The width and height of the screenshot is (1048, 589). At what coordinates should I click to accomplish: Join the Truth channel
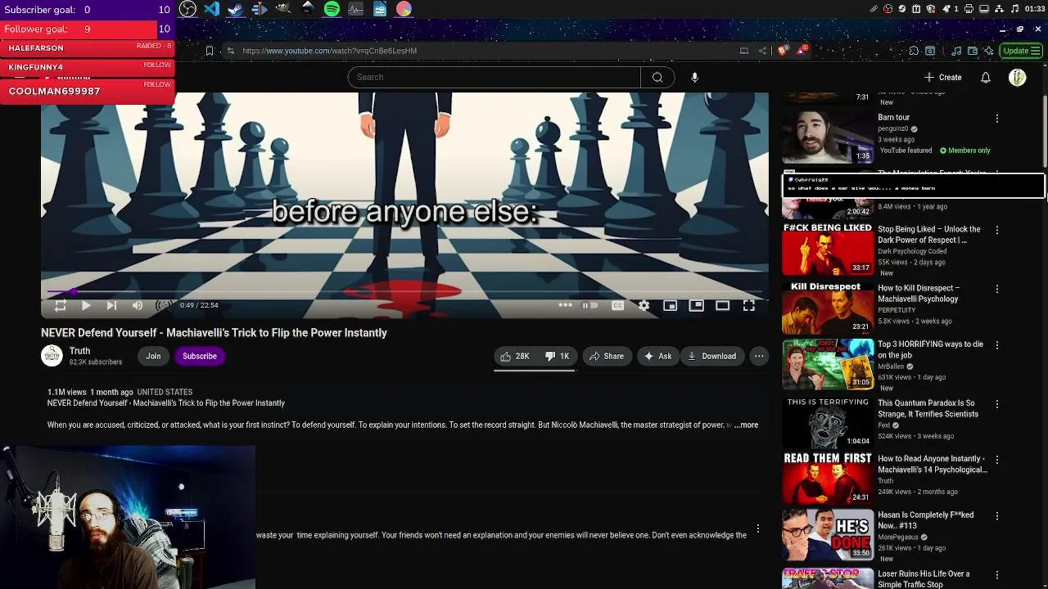pyautogui.click(x=153, y=356)
